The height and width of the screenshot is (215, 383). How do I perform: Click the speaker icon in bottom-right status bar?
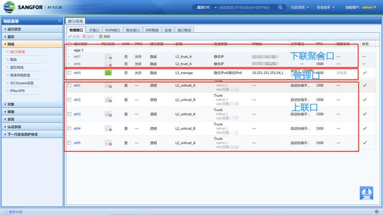[376, 211]
